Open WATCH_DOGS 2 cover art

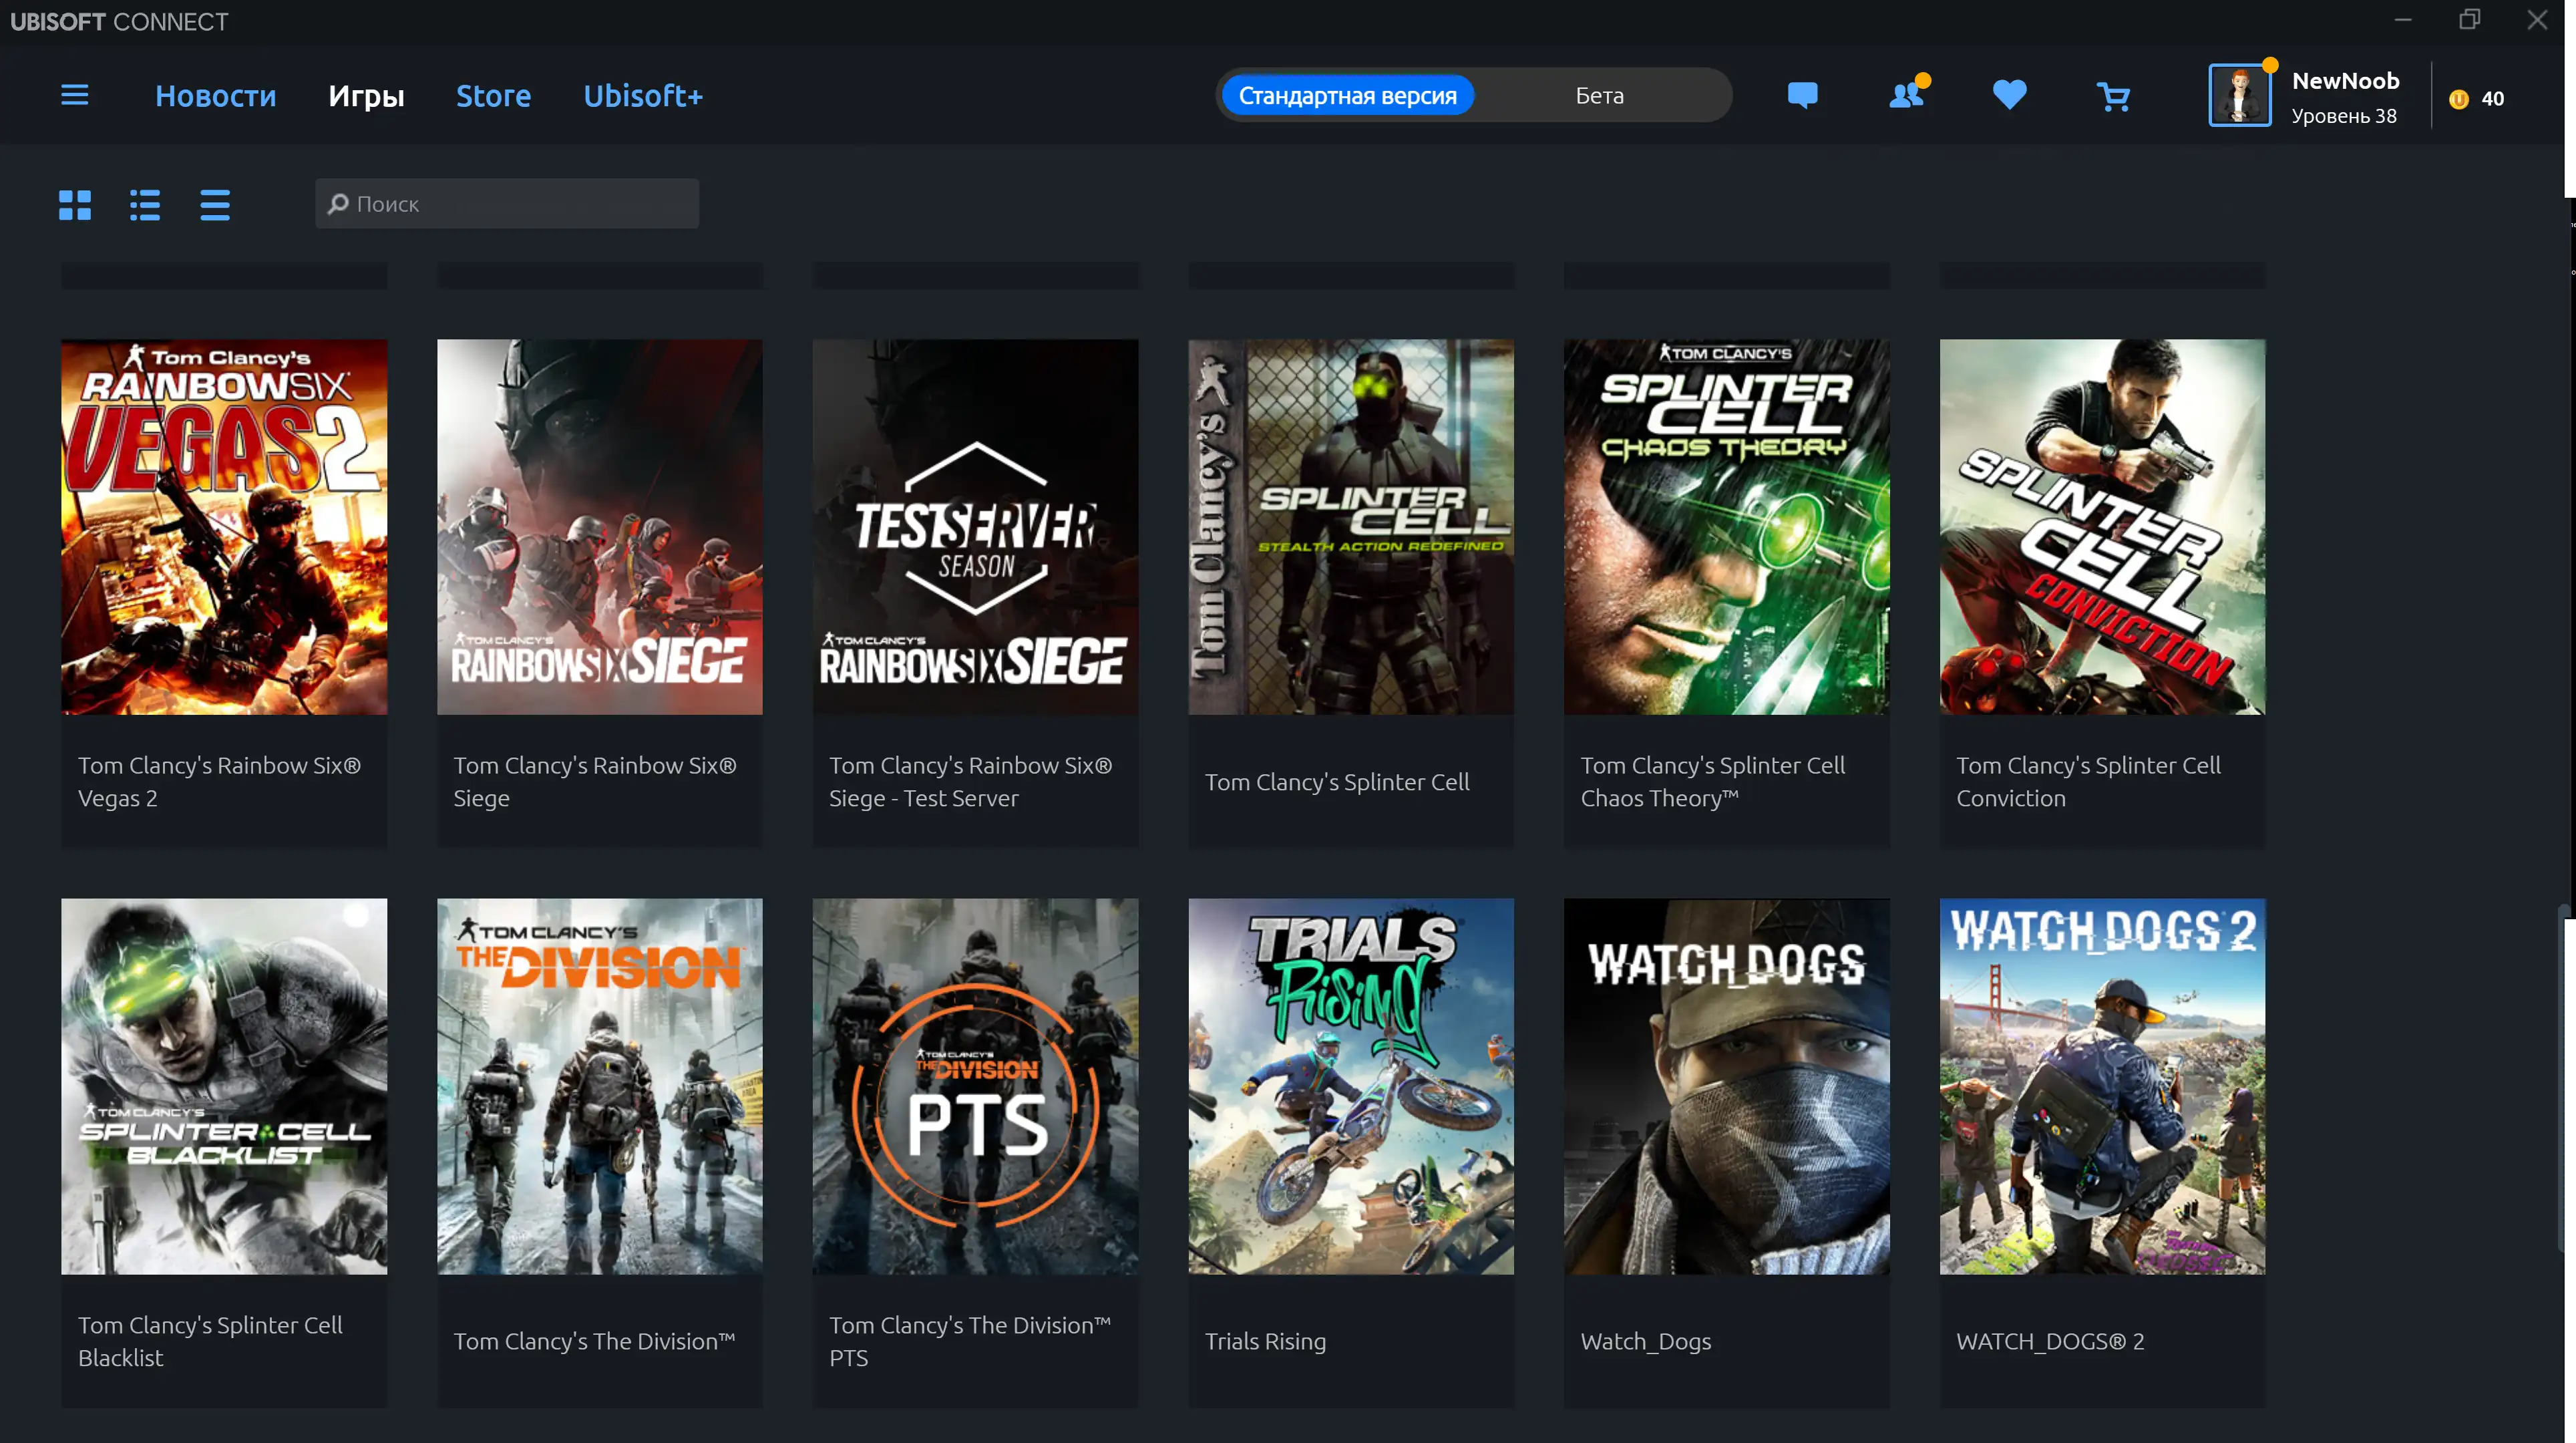2103,1086
